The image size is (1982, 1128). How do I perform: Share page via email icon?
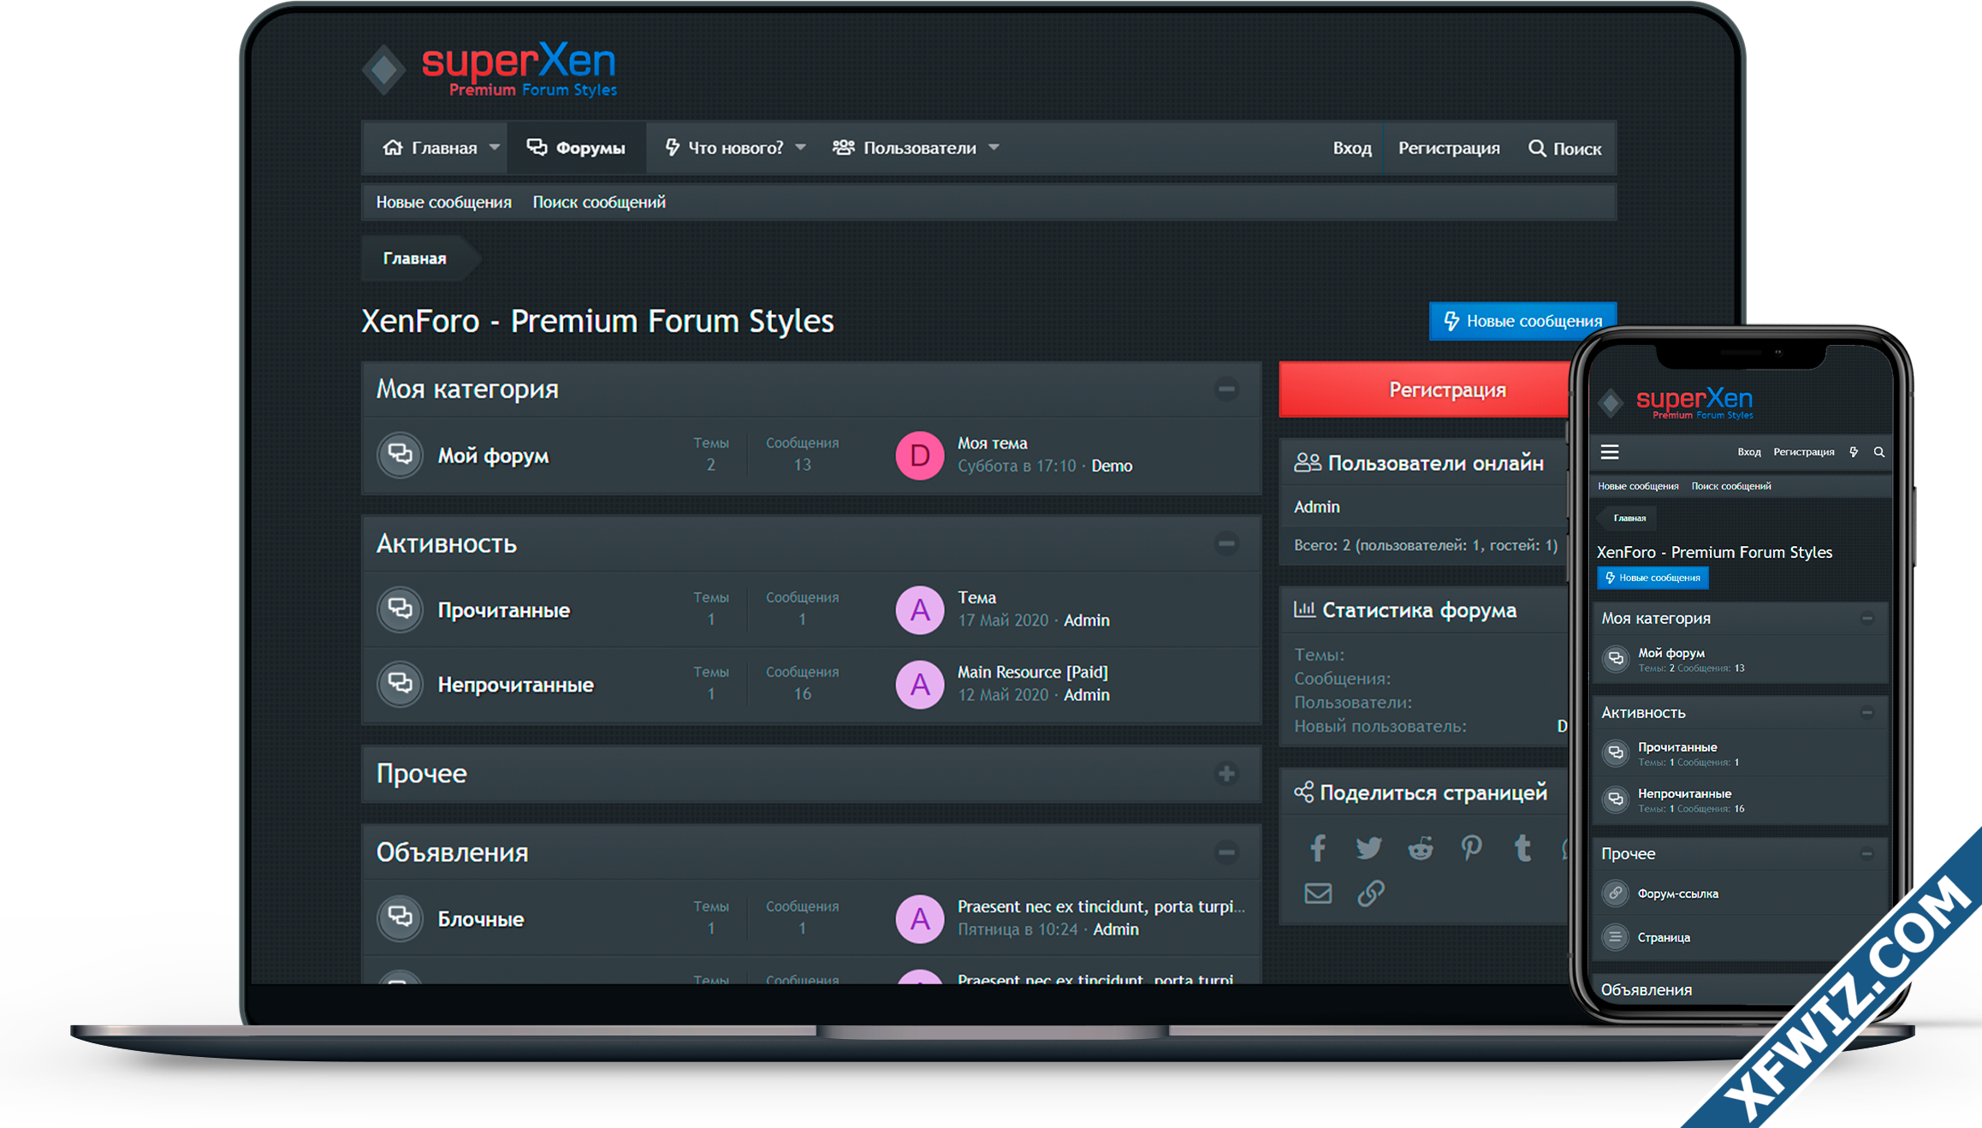tap(1318, 893)
